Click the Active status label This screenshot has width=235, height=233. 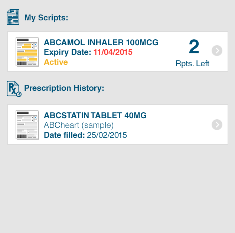[56, 62]
